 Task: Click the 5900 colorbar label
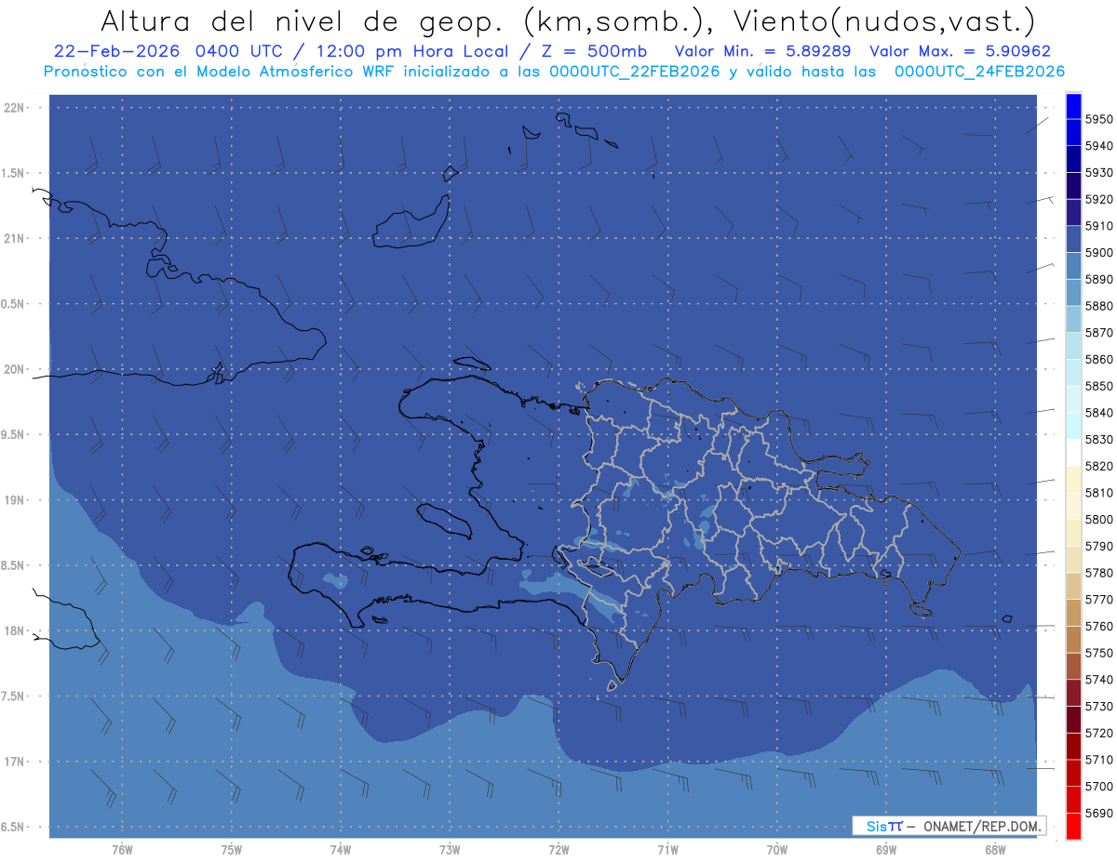1098,253
